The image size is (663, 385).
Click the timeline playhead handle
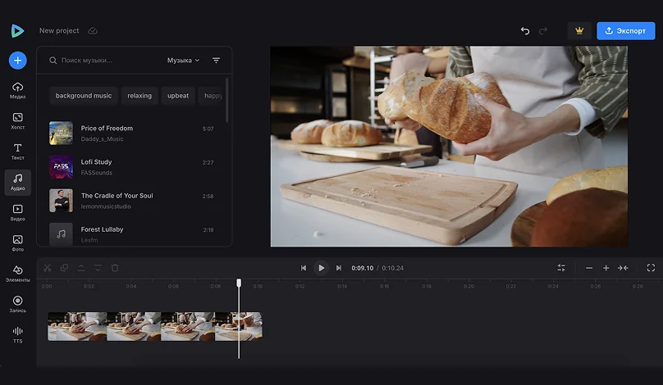[x=239, y=283]
